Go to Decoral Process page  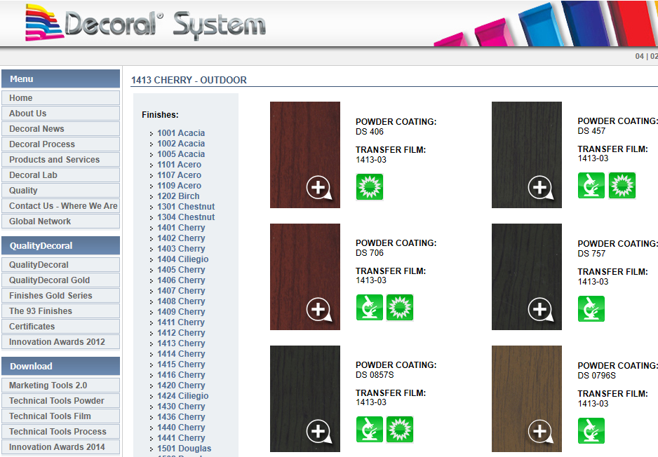click(60, 144)
